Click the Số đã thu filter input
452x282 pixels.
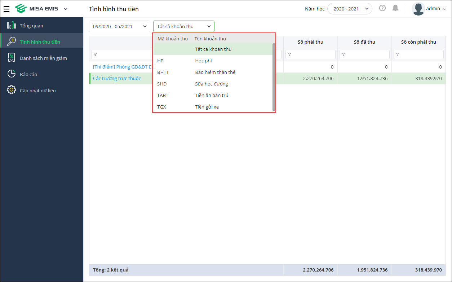click(x=364, y=54)
